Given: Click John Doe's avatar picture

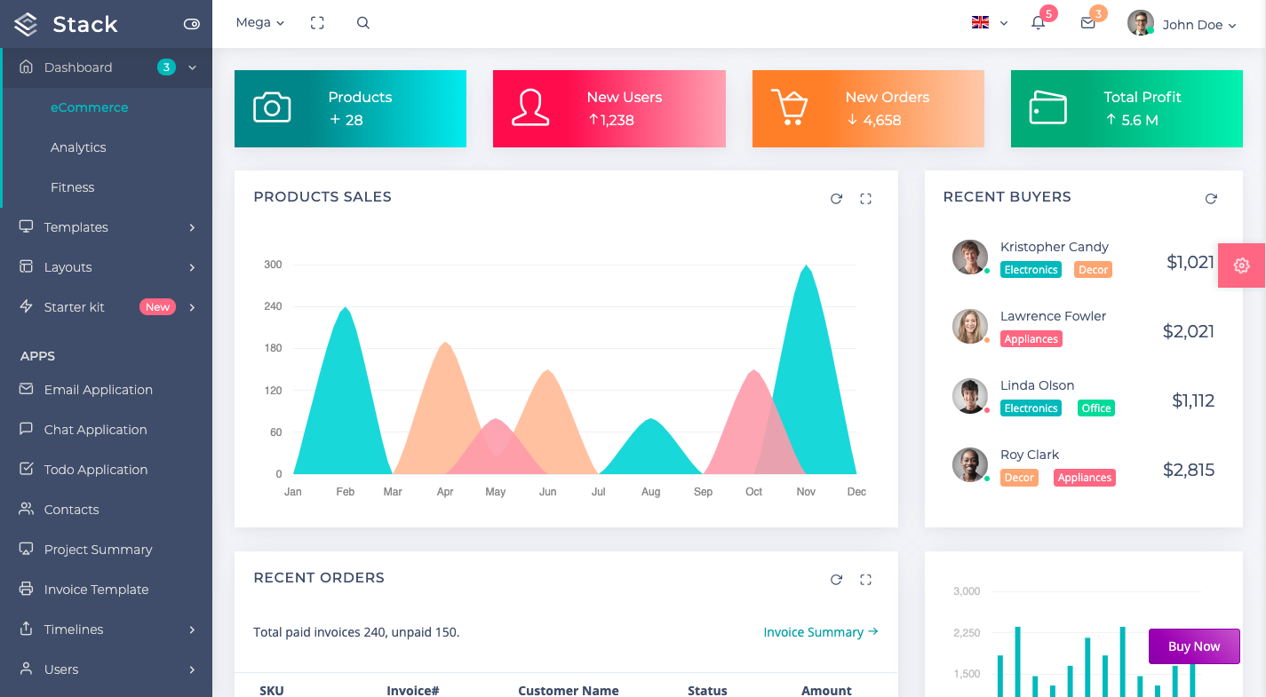Looking at the screenshot, I should 1140,23.
